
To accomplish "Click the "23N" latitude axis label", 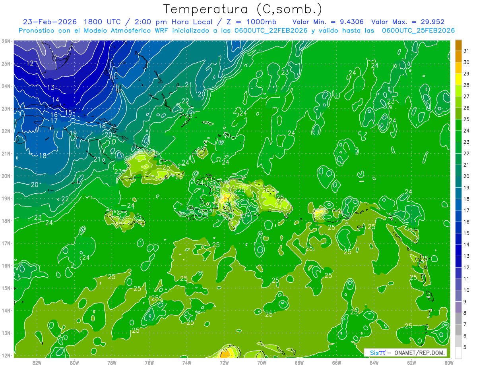I will pos(6,108).
